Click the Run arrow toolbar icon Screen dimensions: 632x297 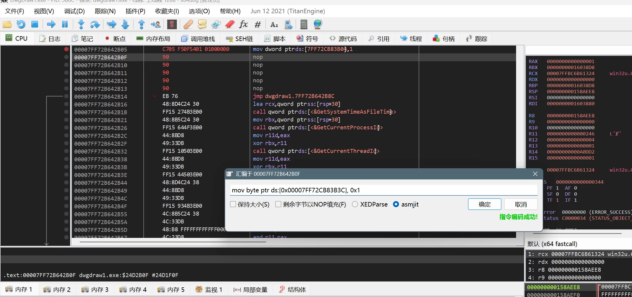coord(51,24)
